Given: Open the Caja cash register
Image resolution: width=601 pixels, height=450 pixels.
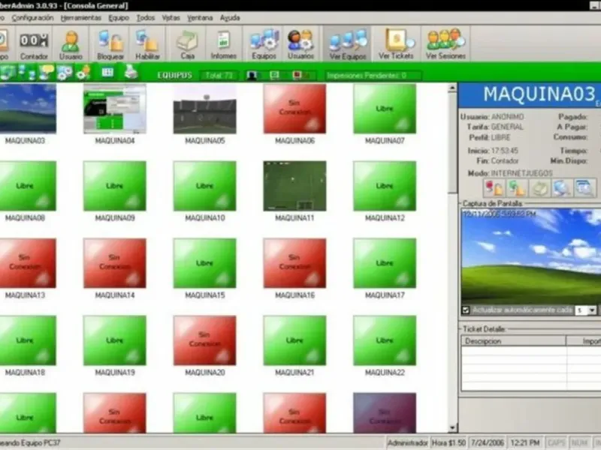Looking at the screenshot, I should point(186,43).
